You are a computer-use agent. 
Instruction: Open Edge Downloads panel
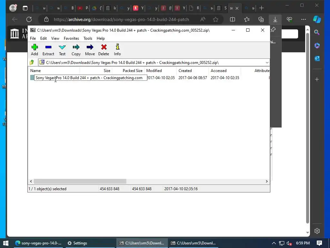tap(275, 19)
